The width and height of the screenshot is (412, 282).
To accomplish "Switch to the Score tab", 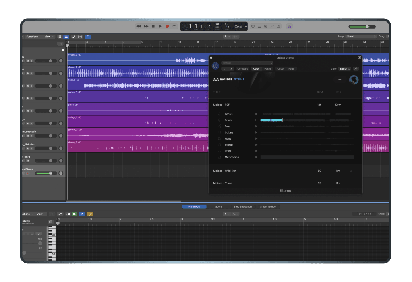I will [219, 207].
